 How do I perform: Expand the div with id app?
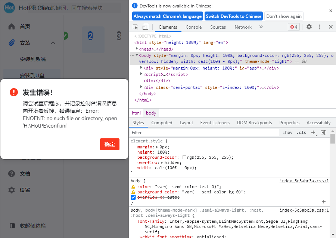point(141,68)
